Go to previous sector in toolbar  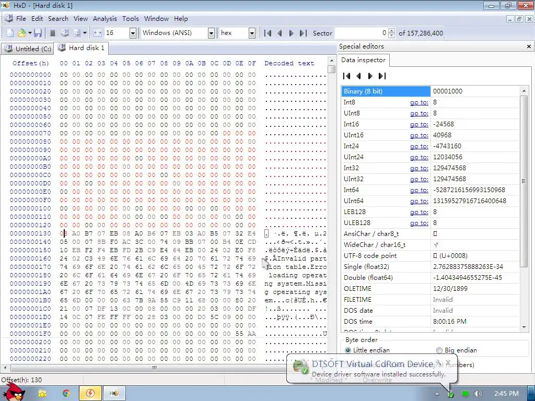coord(280,33)
